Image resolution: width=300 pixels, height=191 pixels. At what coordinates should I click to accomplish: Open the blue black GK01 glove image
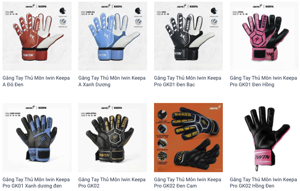(x=37, y=138)
